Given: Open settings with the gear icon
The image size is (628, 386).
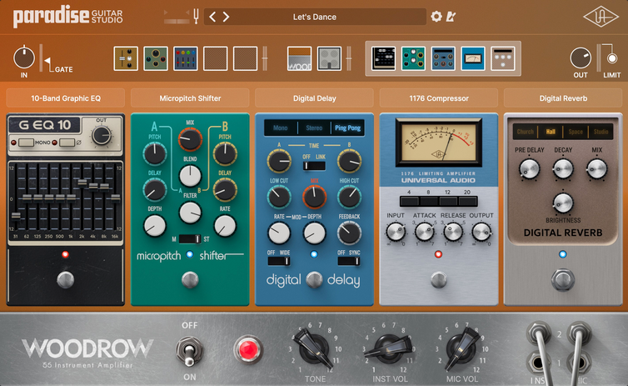Looking at the screenshot, I should [x=436, y=16].
